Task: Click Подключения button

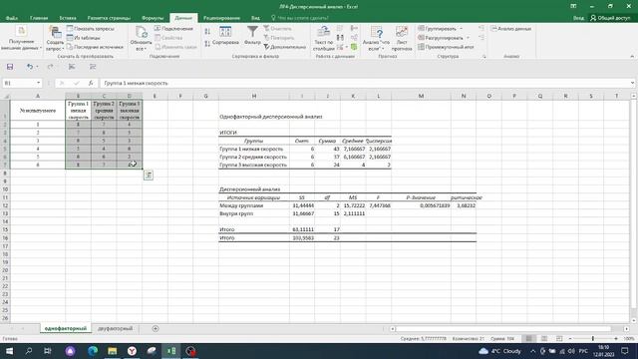Action: (x=173, y=29)
